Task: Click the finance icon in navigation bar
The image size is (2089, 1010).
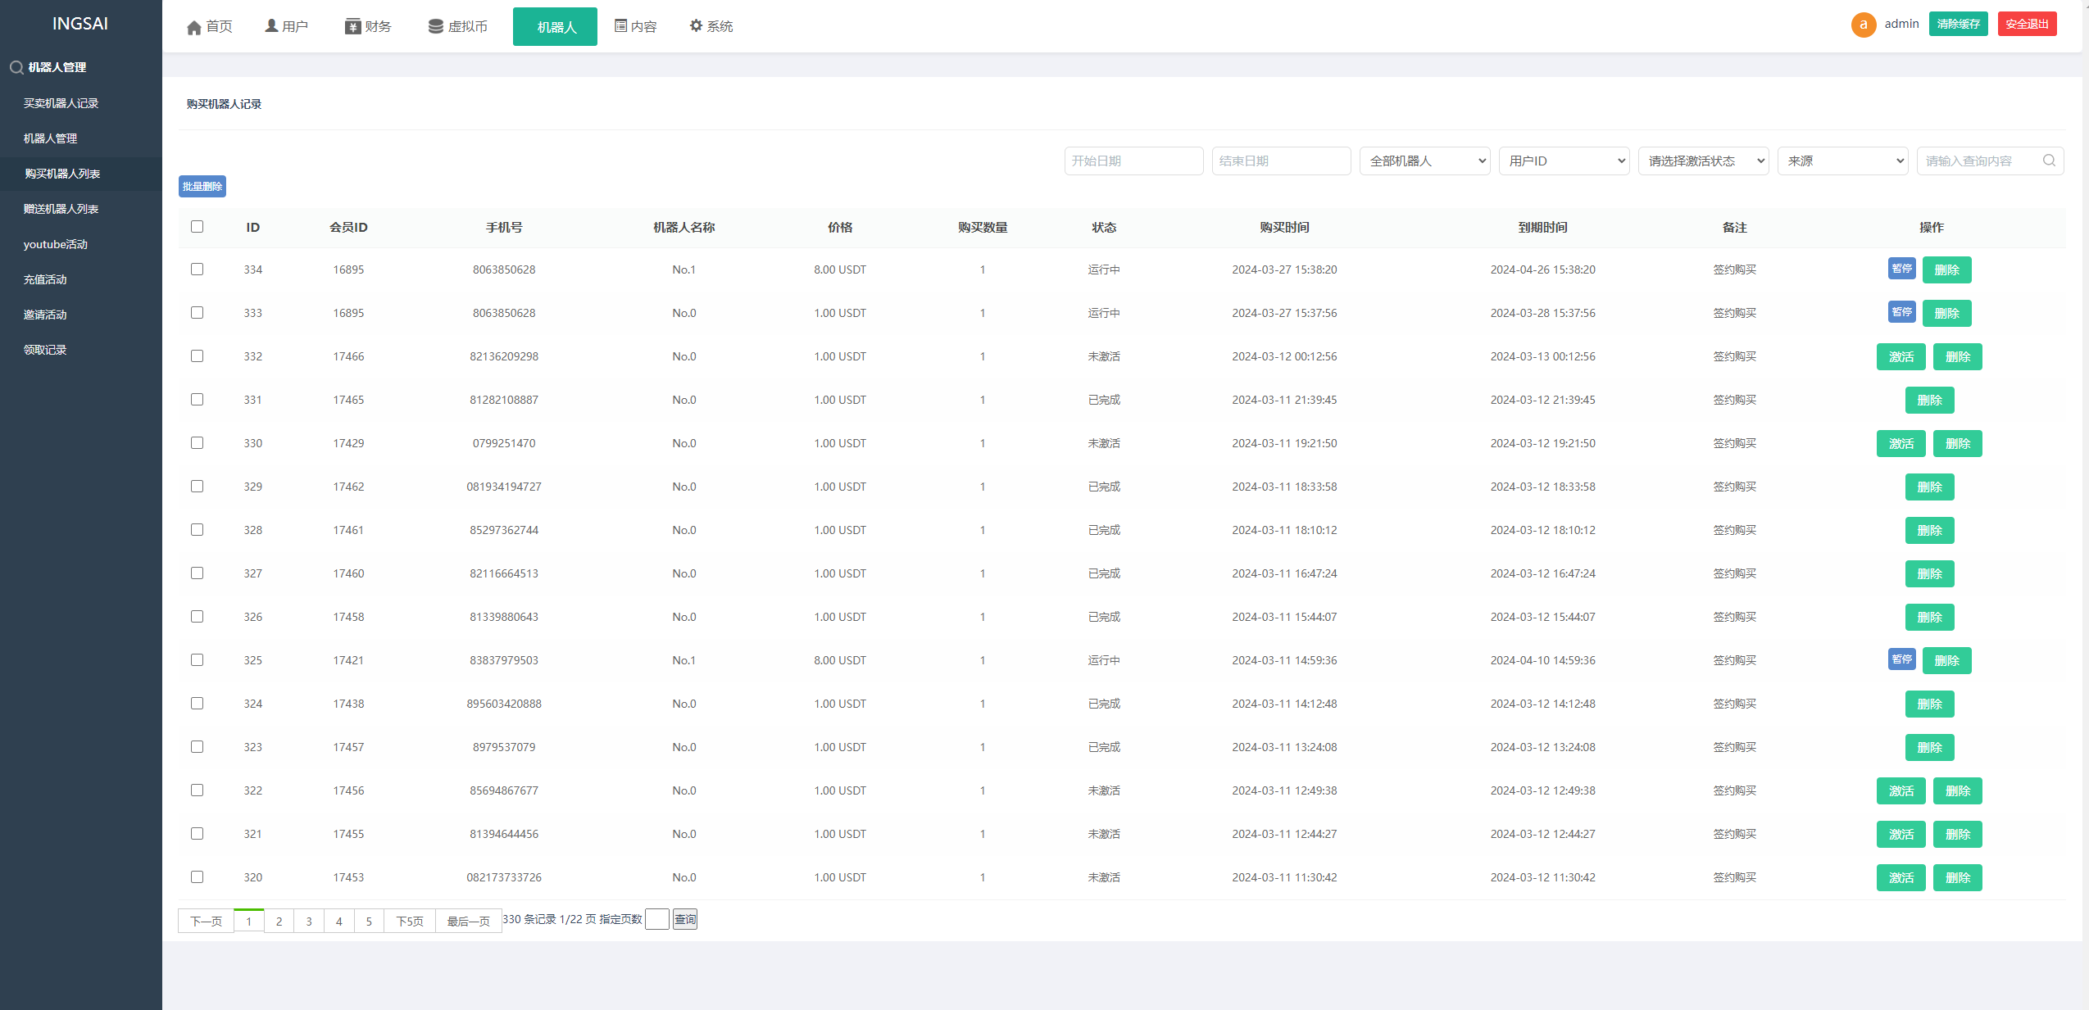Action: [353, 27]
